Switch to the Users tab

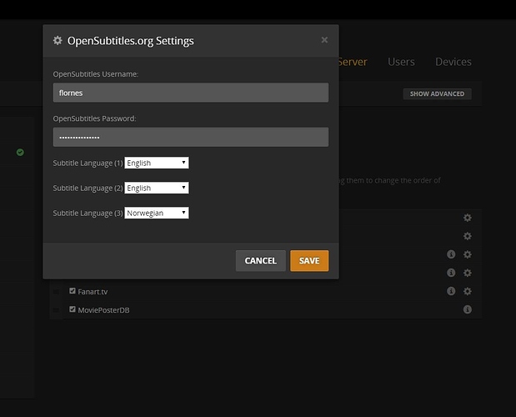click(x=401, y=62)
